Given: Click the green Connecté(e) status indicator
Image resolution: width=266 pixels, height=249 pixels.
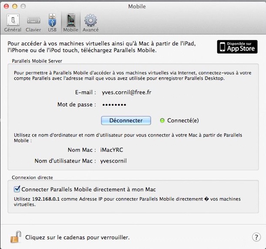Looking at the screenshot, I should tap(162, 120).
